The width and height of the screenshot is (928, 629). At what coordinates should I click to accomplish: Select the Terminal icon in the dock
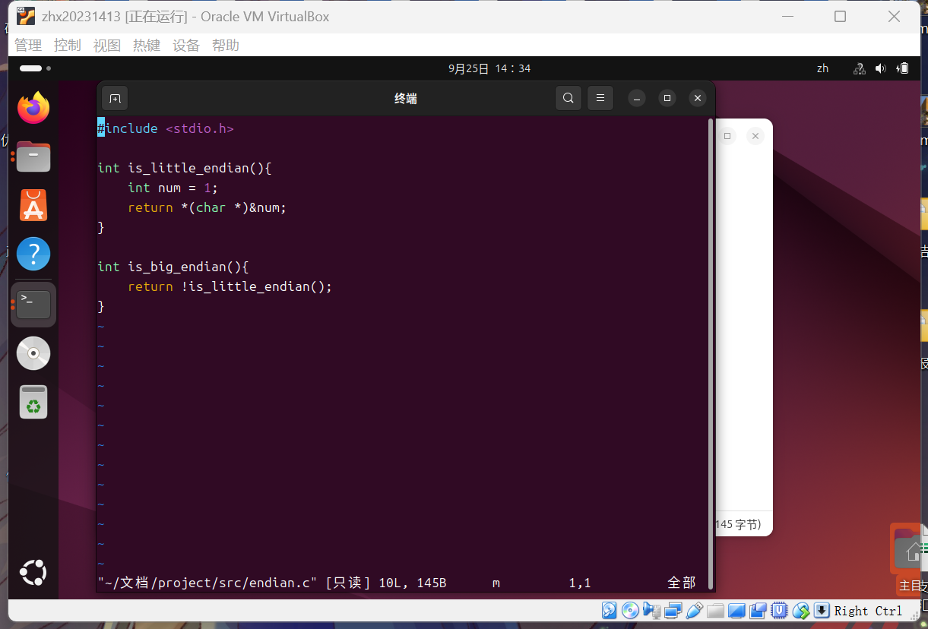tap(33, 304)
